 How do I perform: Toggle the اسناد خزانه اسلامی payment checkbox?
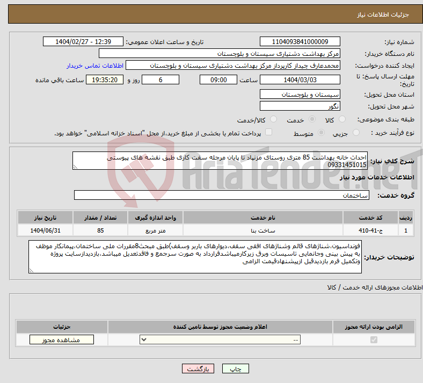268,132
